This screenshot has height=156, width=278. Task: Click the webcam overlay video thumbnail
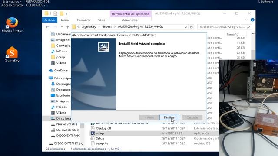pos(248,108)
